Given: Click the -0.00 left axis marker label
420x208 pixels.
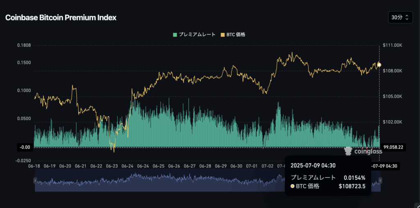Looking at the screenshot, I should 25,147.
